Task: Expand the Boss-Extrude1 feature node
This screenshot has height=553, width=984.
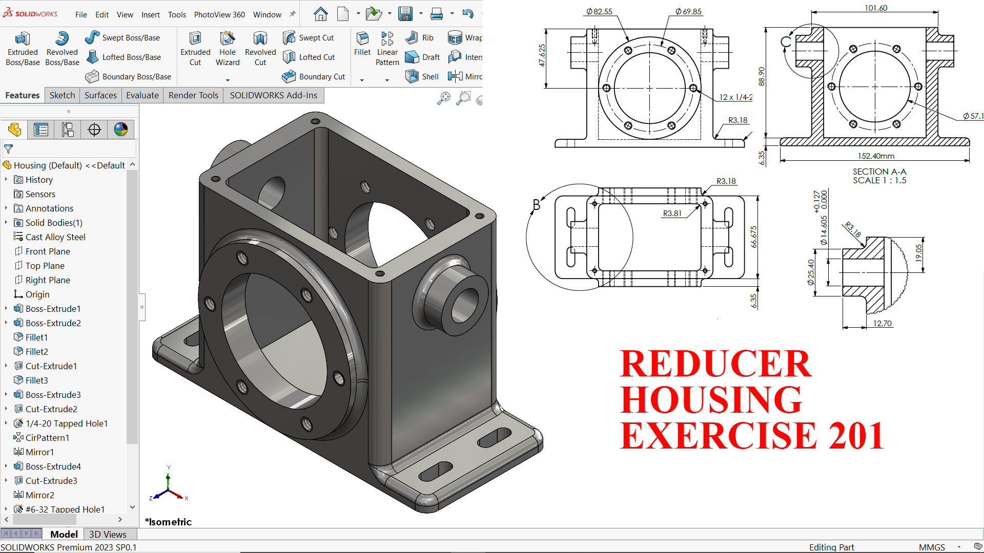Action: [6, 309]
